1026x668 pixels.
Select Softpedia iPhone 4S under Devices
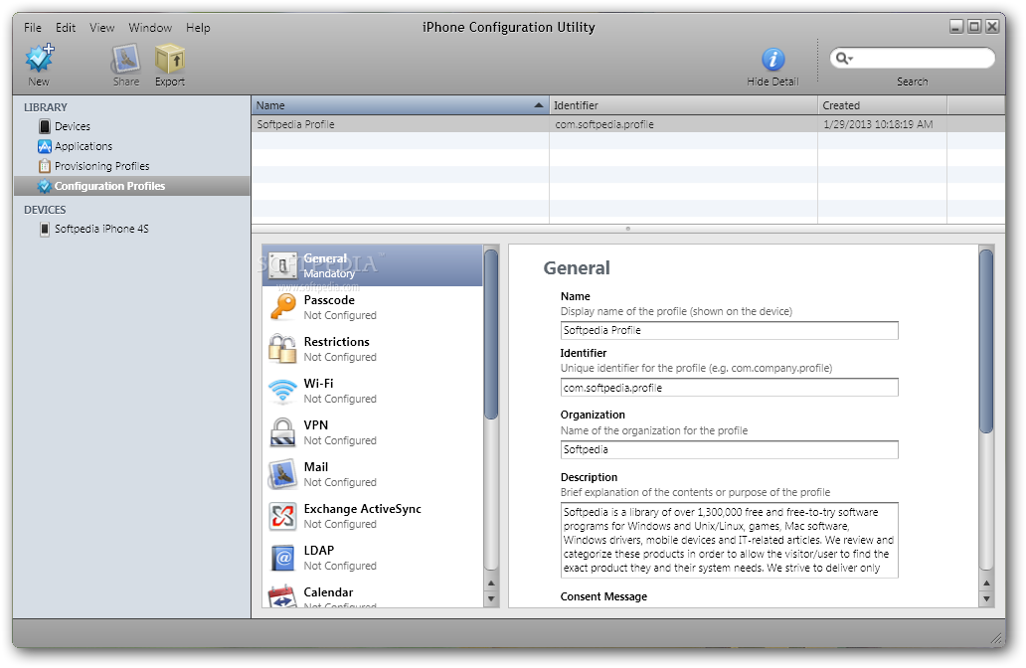point(101,229)
